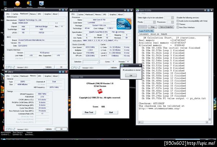
Task: Select SPD tab in top-left CPU-Z window
Action: pos(39,14)
